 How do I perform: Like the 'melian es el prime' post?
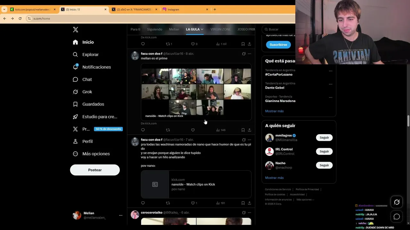[193, 130]
